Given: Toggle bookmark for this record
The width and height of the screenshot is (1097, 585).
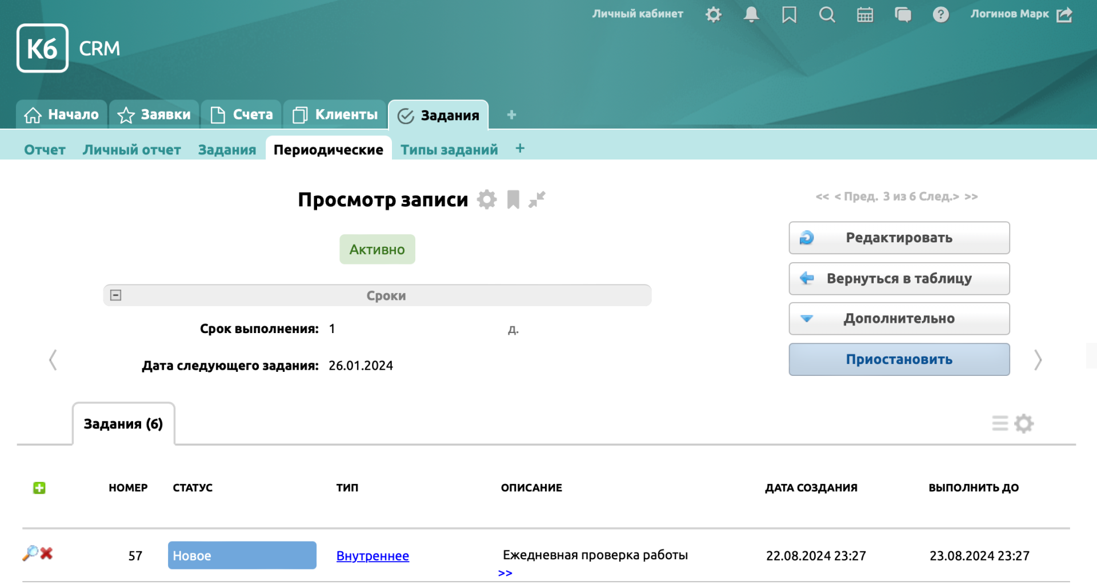Looking at the screenshot, I should tap(513, 199).
